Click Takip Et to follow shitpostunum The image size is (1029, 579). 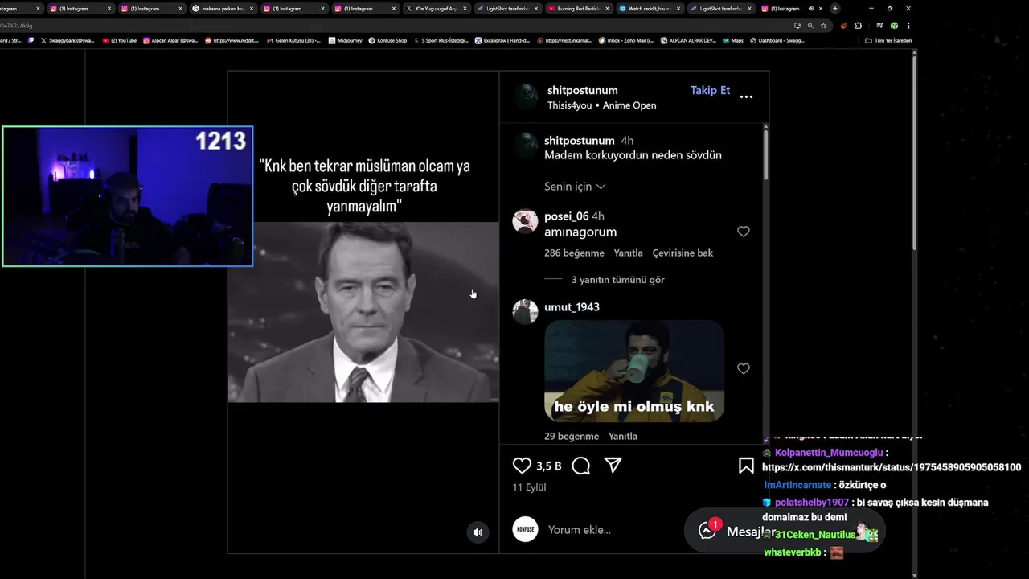(710, 90)
